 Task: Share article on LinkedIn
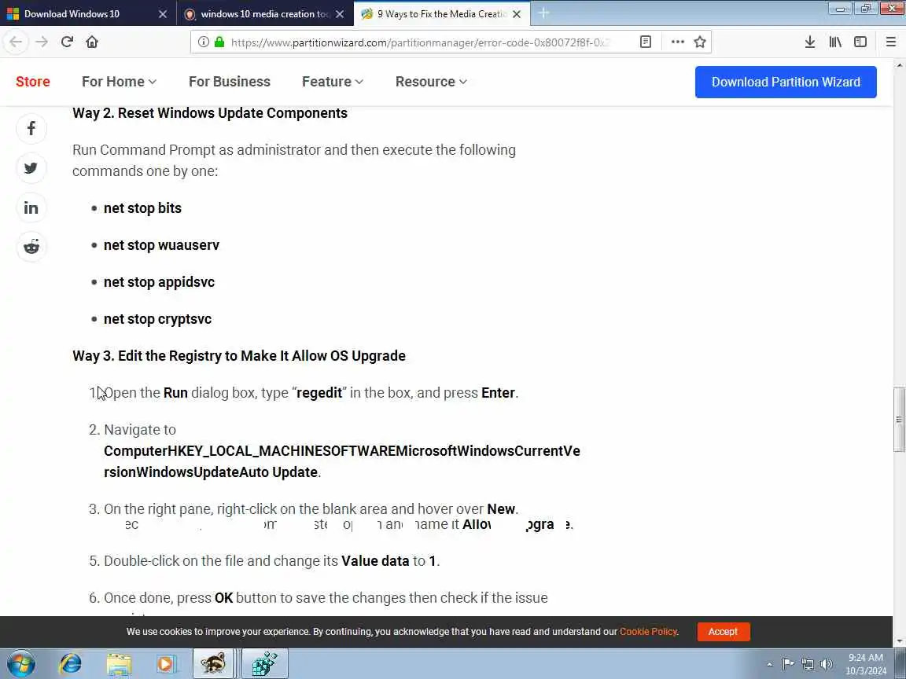tap(31, 207)
